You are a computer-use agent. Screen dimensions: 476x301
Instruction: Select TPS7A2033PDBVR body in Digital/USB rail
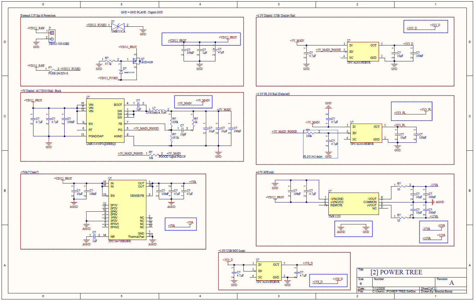363,51
